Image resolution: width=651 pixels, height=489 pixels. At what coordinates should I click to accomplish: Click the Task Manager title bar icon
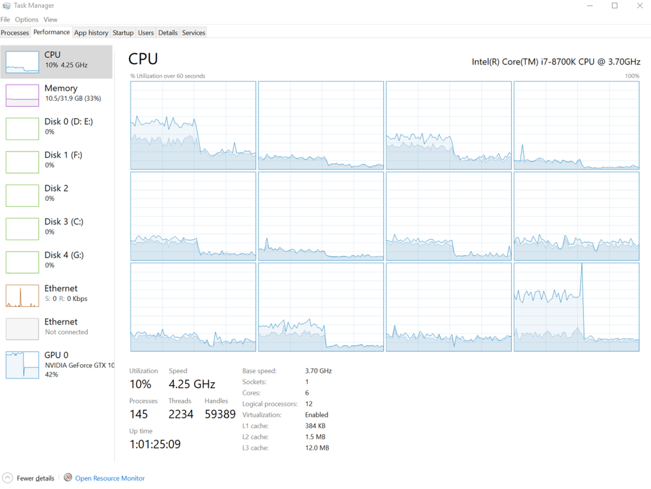[x=7, y=5]
